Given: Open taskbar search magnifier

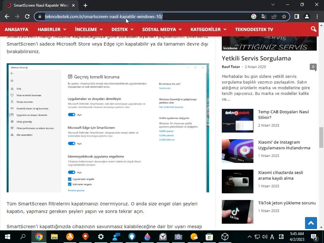Looking at the screenshot, I should tap(23, 237).
